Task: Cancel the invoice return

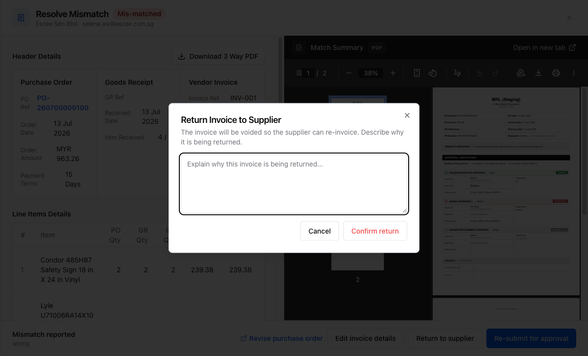Action: click(x=319, y=231)
